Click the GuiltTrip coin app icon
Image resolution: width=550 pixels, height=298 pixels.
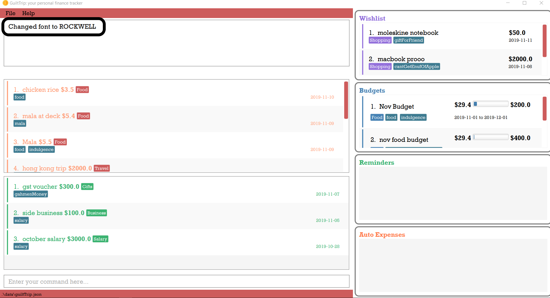click(5, 3)
